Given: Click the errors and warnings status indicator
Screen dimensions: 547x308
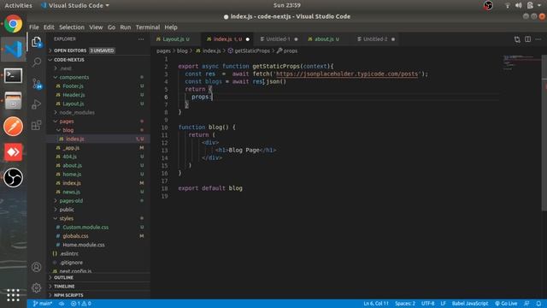Looking at the screenshot, I should pos(81,304).
